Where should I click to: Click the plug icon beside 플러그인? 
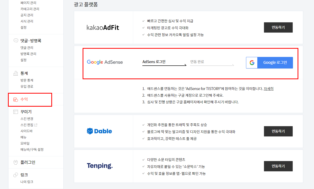16,162
